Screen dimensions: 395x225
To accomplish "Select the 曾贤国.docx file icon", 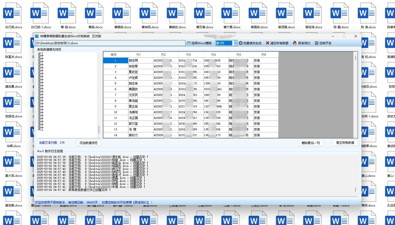I will 285,13.
